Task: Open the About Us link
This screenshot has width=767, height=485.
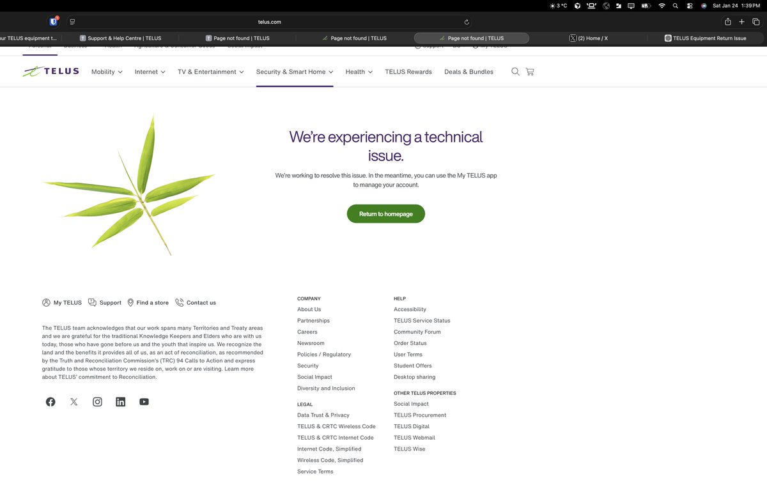Action: 309,309
